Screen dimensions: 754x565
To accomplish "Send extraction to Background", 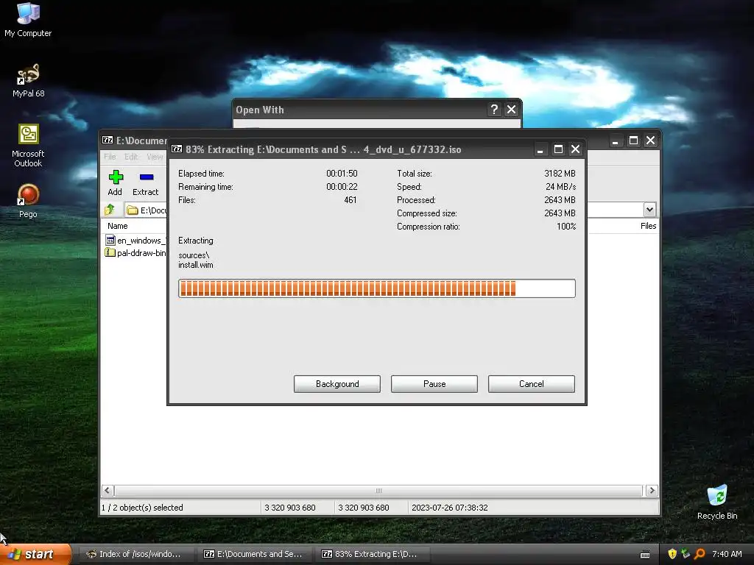I will point(337,384).
